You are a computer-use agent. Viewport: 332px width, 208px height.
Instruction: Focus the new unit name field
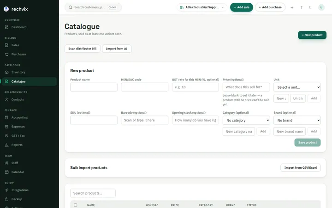pos(281,98)
